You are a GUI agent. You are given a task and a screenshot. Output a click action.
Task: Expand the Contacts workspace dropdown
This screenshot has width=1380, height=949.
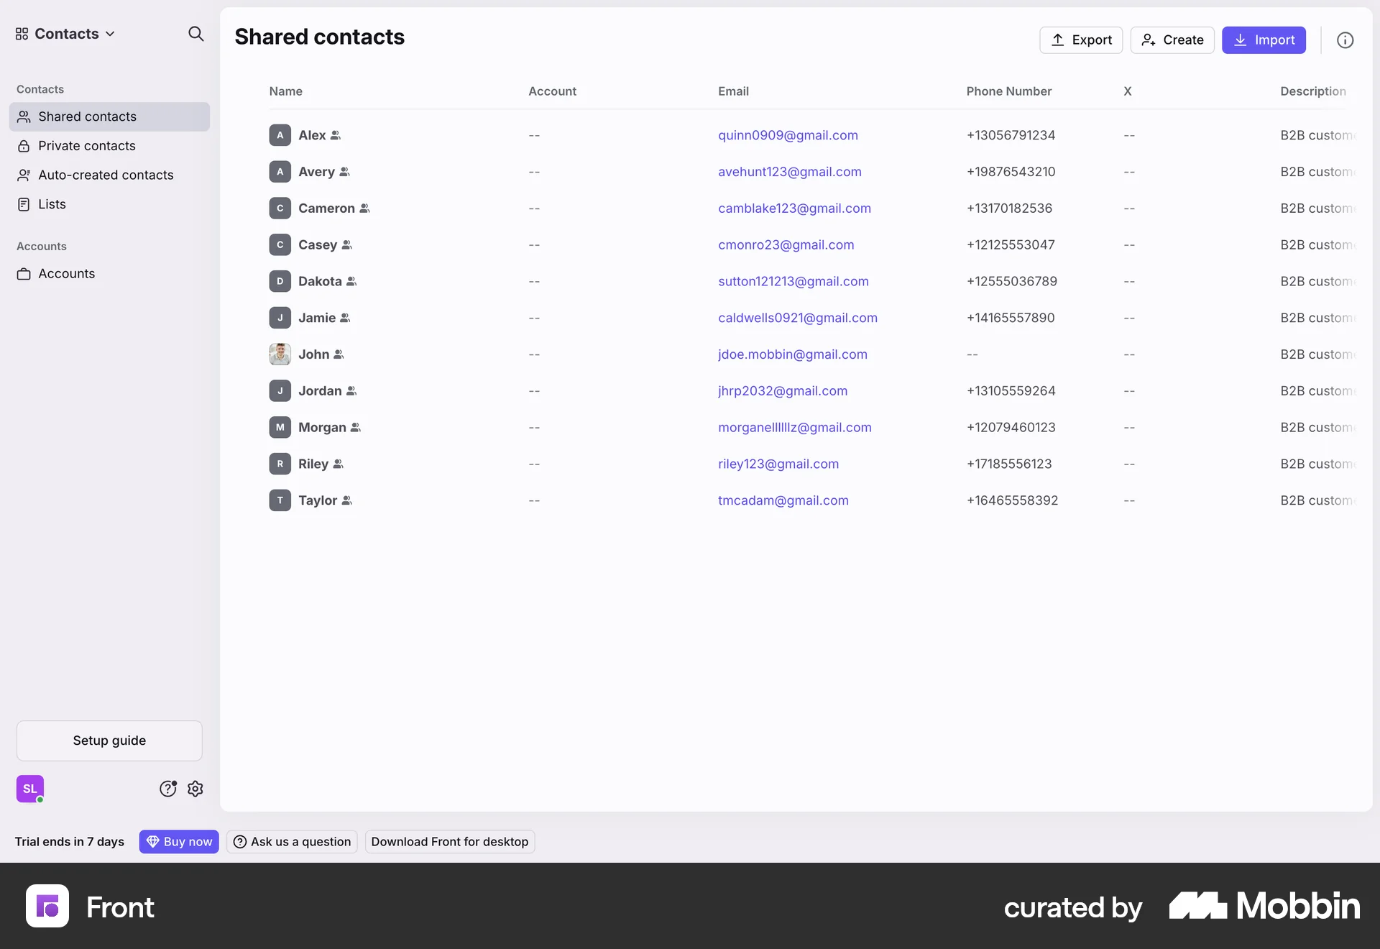pos(66,34)
